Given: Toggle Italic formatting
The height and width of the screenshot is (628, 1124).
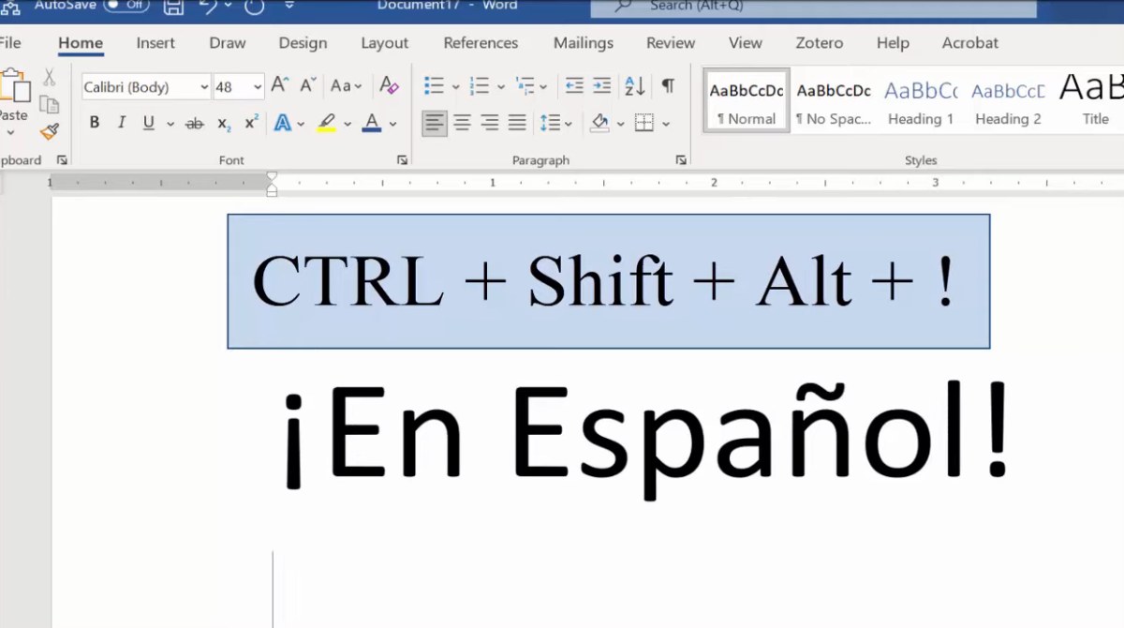Looking at the screenshot, I should coord(121,124).
